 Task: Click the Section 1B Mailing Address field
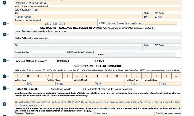[97, 41]
